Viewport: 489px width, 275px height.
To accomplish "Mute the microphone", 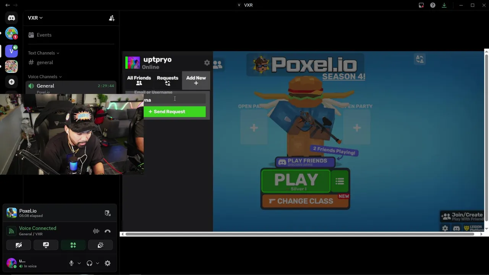I will tap(71, 263).
